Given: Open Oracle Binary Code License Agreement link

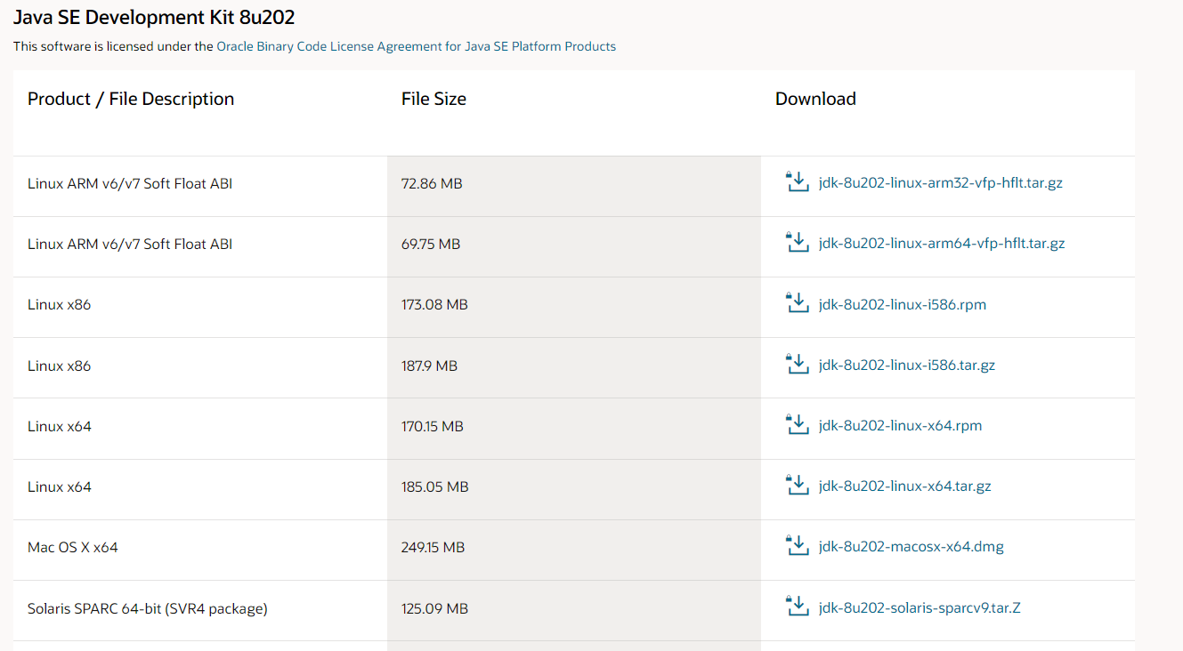Looking at the screenshot, I should [x=416, y=46].
